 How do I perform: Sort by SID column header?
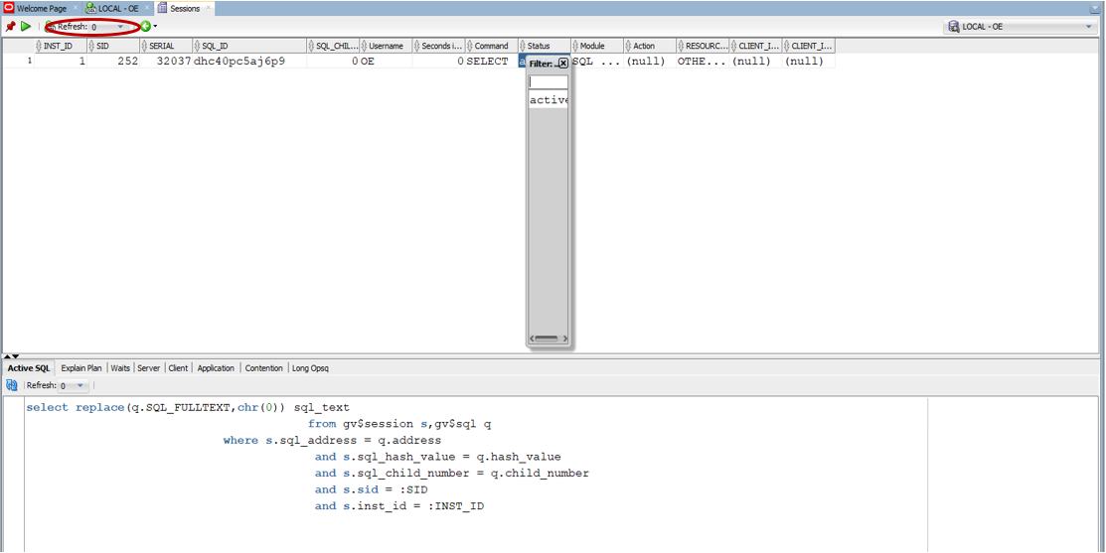[x=113, y=46]
